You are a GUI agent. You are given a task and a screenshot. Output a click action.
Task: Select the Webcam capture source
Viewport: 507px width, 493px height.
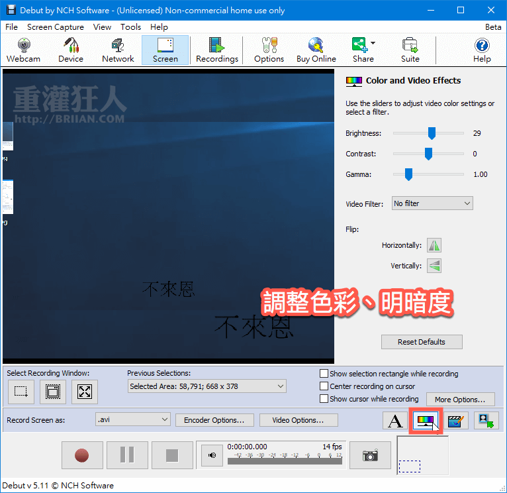pyautogui.click(x=23, y=50)
